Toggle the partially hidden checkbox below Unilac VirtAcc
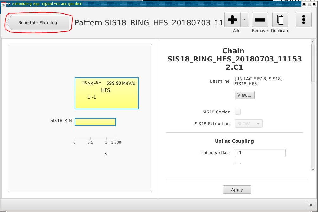The image size is (318, 212). 237,164
